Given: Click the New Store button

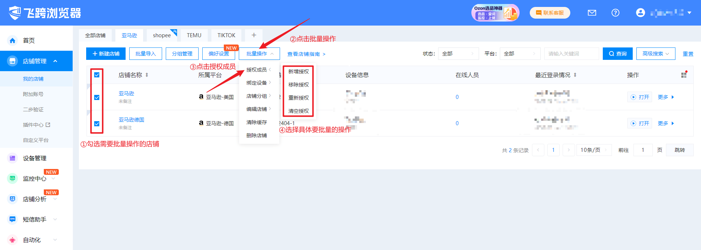Looking at the screenshot, I should click(106, 54).
